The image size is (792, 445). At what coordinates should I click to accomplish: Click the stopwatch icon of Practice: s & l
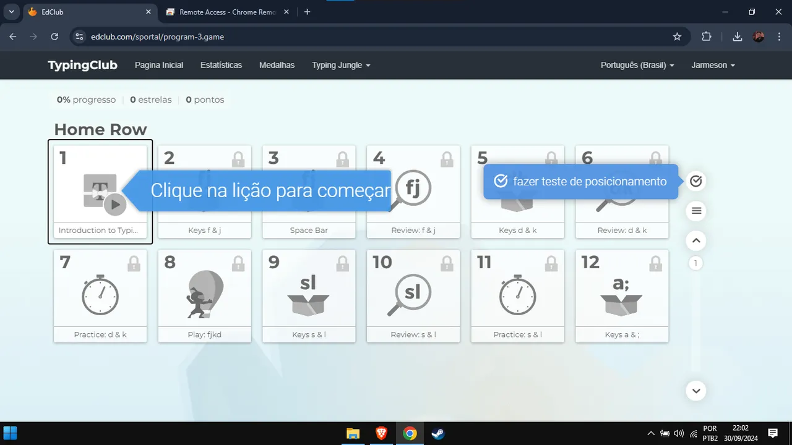(518, 294)
